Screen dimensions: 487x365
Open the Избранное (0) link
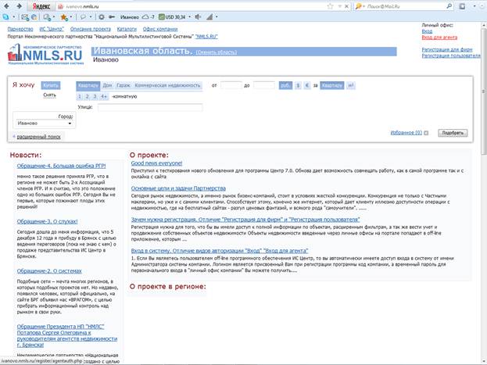coord(406,133)
